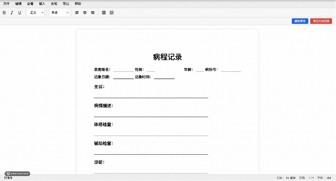This screenshot has width=336, height=181.
Task: Click the blue 模板管理 button
Action: tap(300, 21)
